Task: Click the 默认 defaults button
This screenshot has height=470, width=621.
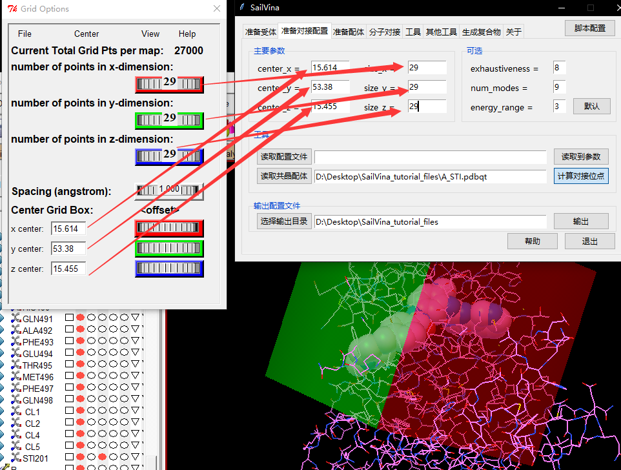Action: (x=592, y=107)
